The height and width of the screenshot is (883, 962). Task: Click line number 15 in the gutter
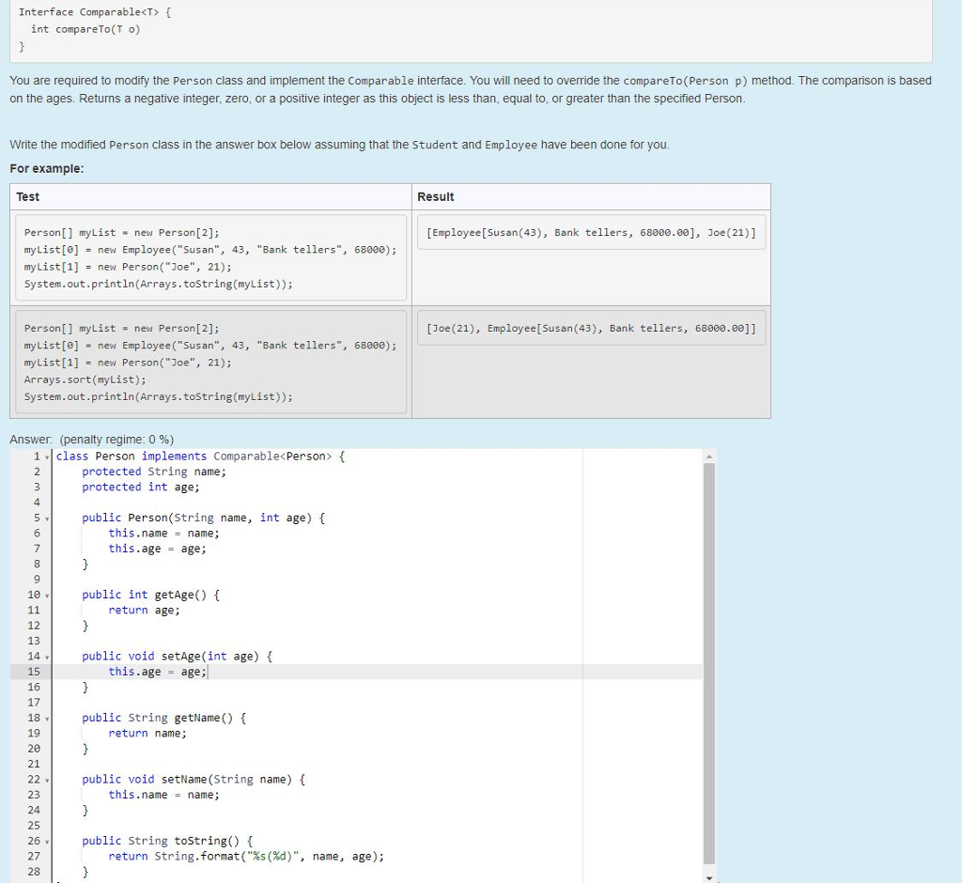pos(34,671)
